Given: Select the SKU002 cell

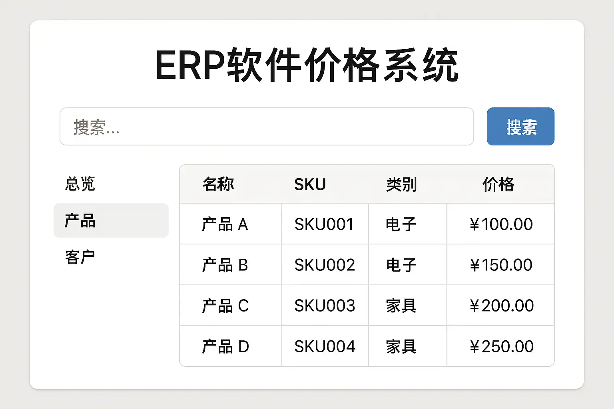Looking at the screenshot, I should click(x=325, y=265).
